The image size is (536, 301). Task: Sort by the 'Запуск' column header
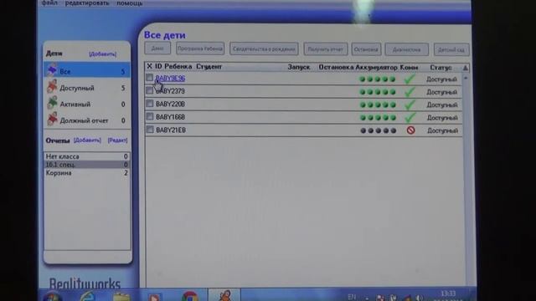pyautogui.click(x=299, y=67)
